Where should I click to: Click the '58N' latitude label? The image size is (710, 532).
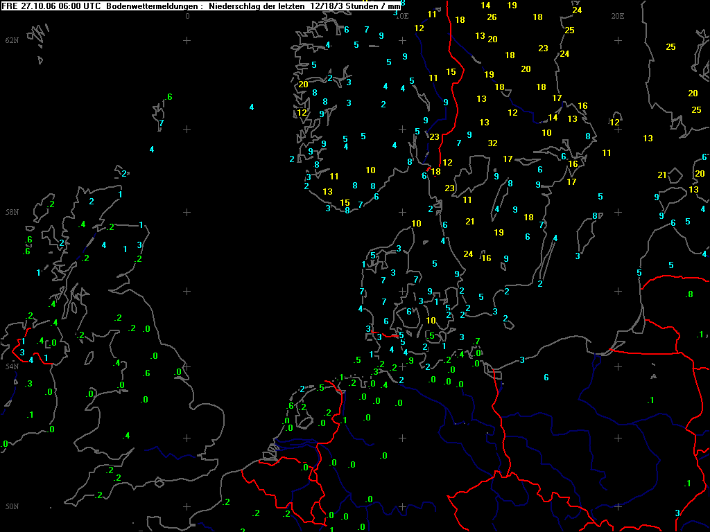[12, 212]
